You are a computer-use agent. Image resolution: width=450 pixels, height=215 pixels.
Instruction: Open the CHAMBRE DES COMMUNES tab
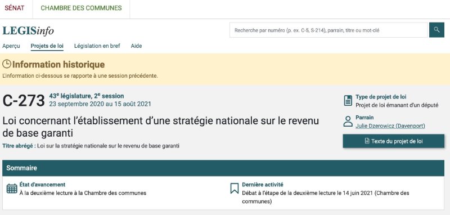coord(81,8)
